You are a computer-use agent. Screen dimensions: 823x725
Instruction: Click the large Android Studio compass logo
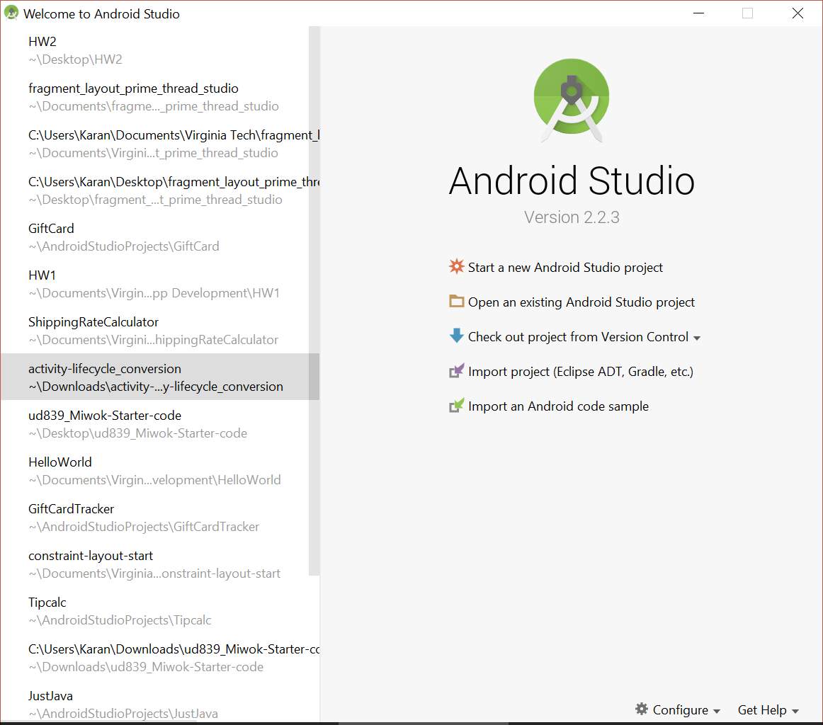[572, 100]
